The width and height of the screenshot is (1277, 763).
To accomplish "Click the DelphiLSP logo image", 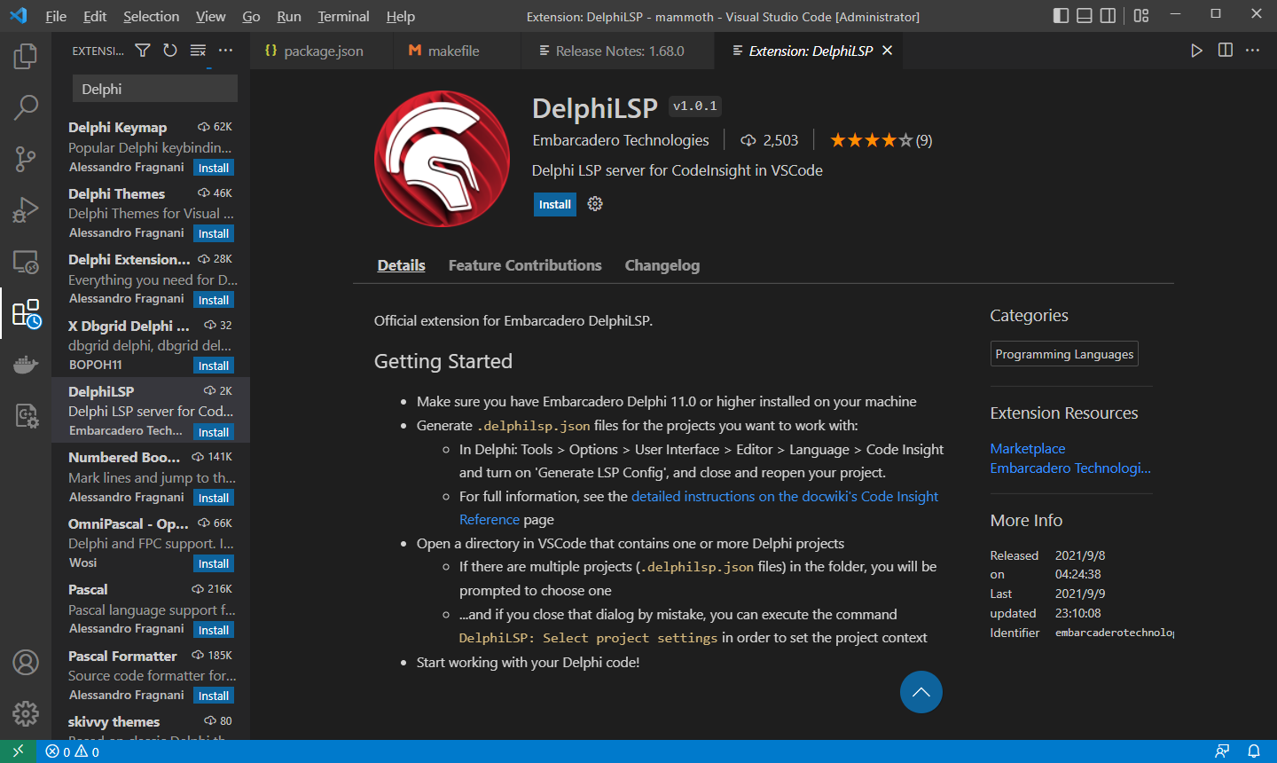I will click(442, 159).
